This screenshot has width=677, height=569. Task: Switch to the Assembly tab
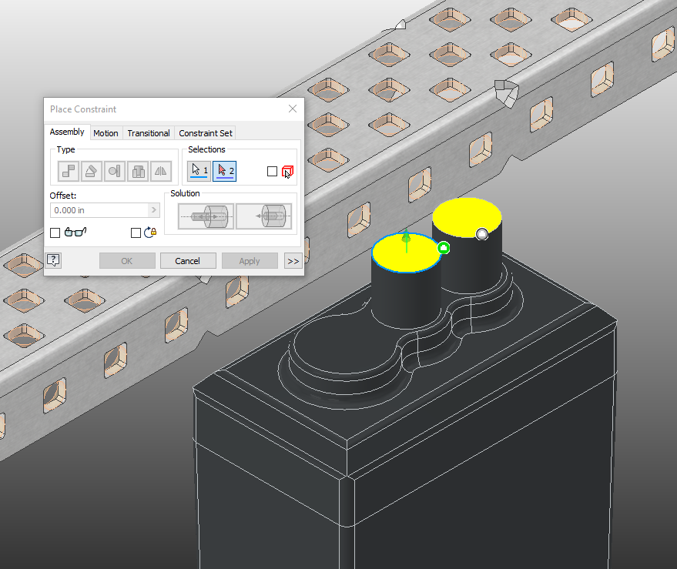pyautogui.click(x=67, y=132)
